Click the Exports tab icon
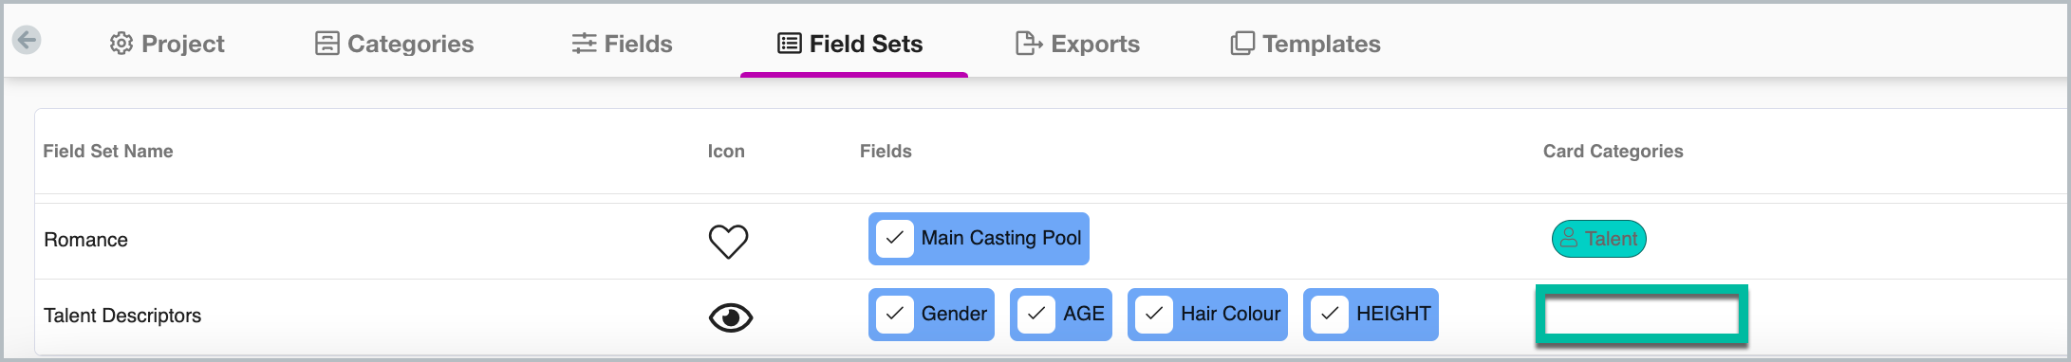Screen dimensions: 2071x362 click(1029, 44)
